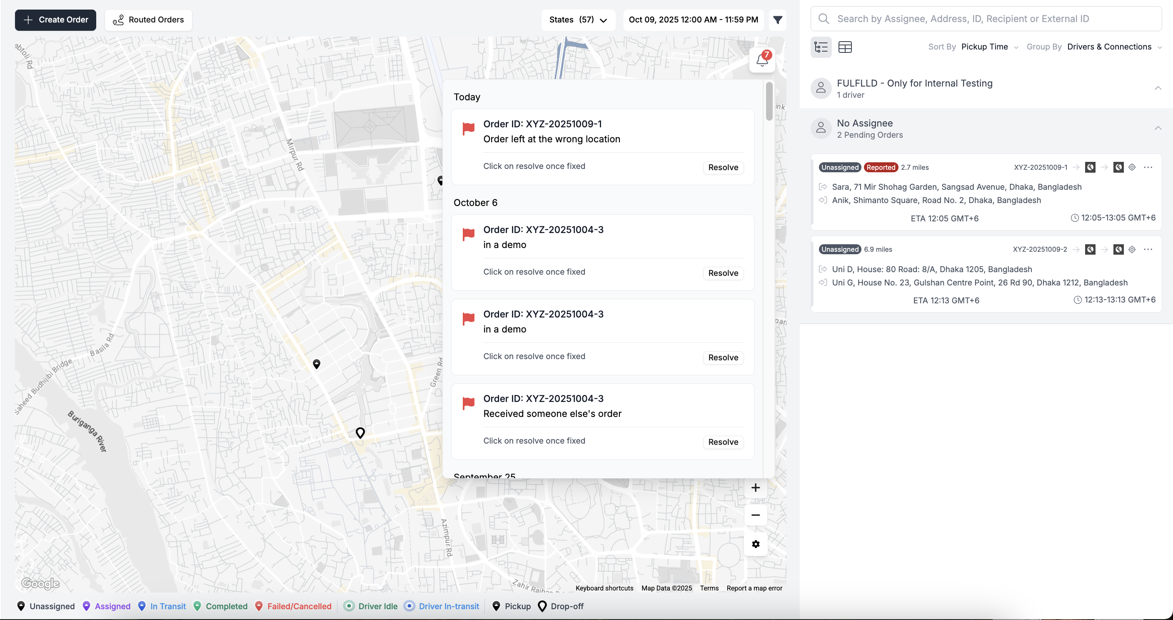
Task: Collapse the No Assignee group
Action: (x=1158, y=128)
